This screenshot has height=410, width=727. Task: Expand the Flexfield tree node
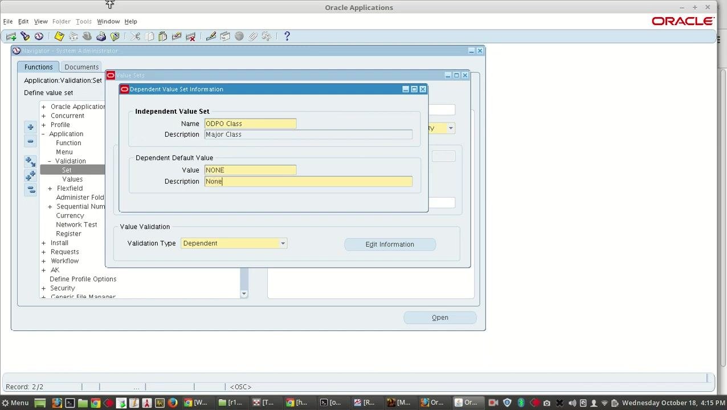click(x=50, y=188)
